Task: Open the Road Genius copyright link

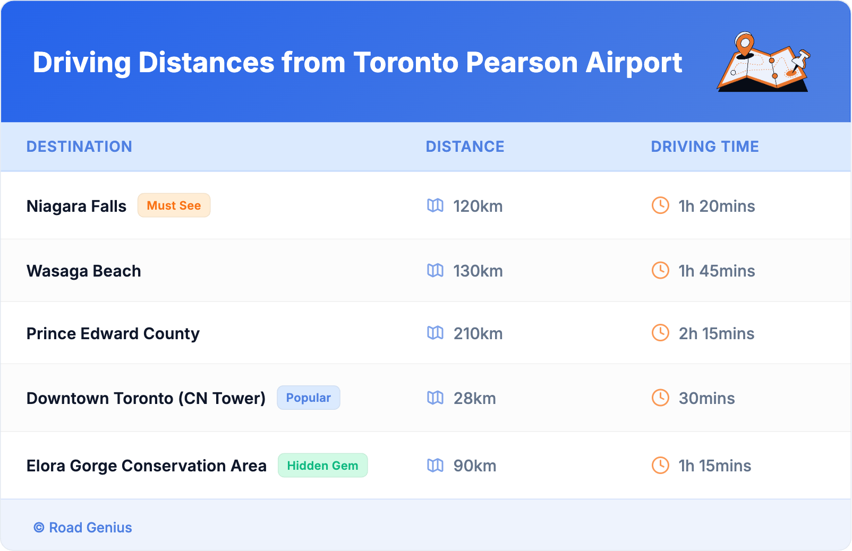Action: click(x=83, y=528)
